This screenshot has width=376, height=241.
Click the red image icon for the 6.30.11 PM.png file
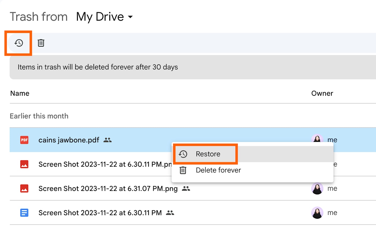tap(24, 164)
